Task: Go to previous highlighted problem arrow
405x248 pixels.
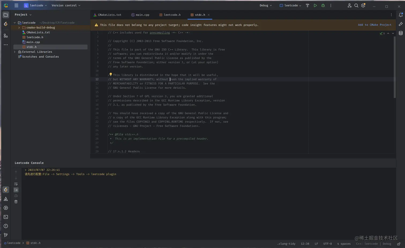Action: pos(388,33)
